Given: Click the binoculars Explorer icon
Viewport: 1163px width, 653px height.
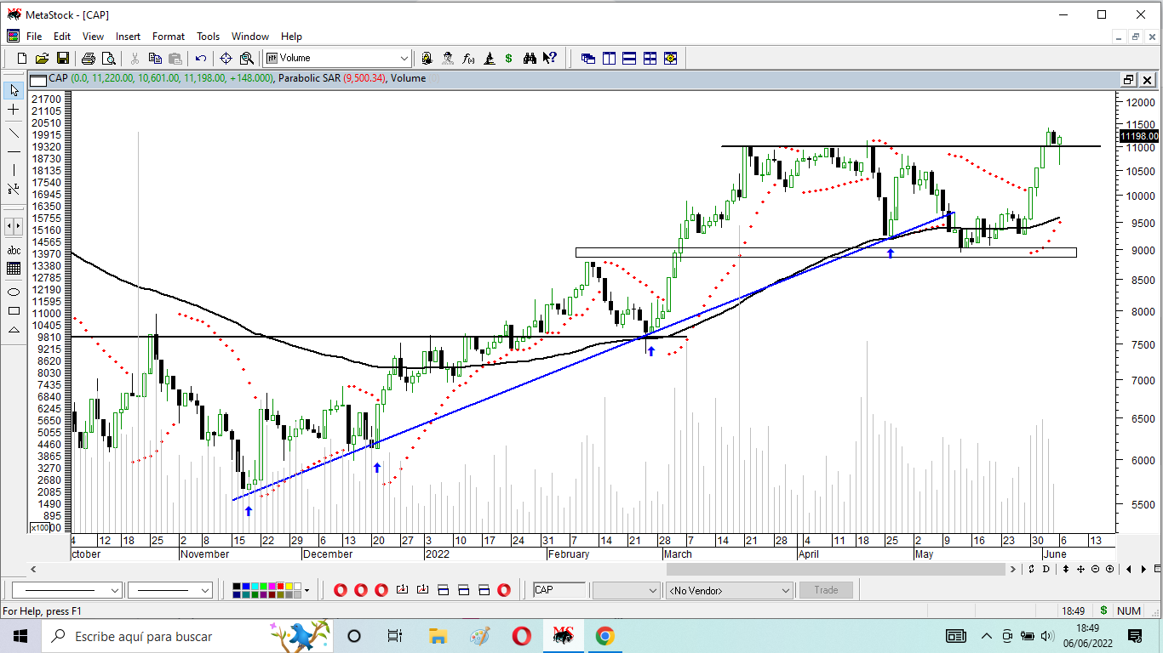Looking at the screenshot, I should [530, 59].
